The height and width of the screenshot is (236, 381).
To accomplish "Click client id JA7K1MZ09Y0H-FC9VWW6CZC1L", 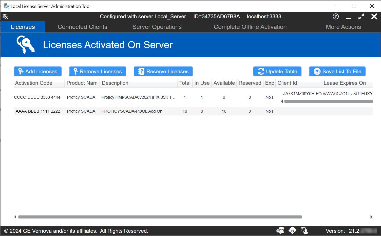I will coord(328,94).
